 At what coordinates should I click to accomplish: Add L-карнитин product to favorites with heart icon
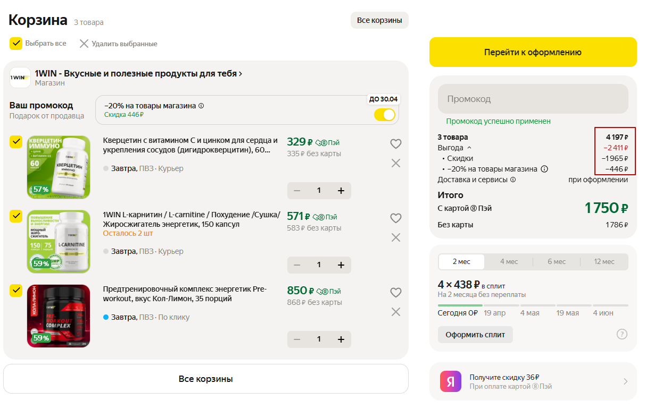[x=395, y=218]
